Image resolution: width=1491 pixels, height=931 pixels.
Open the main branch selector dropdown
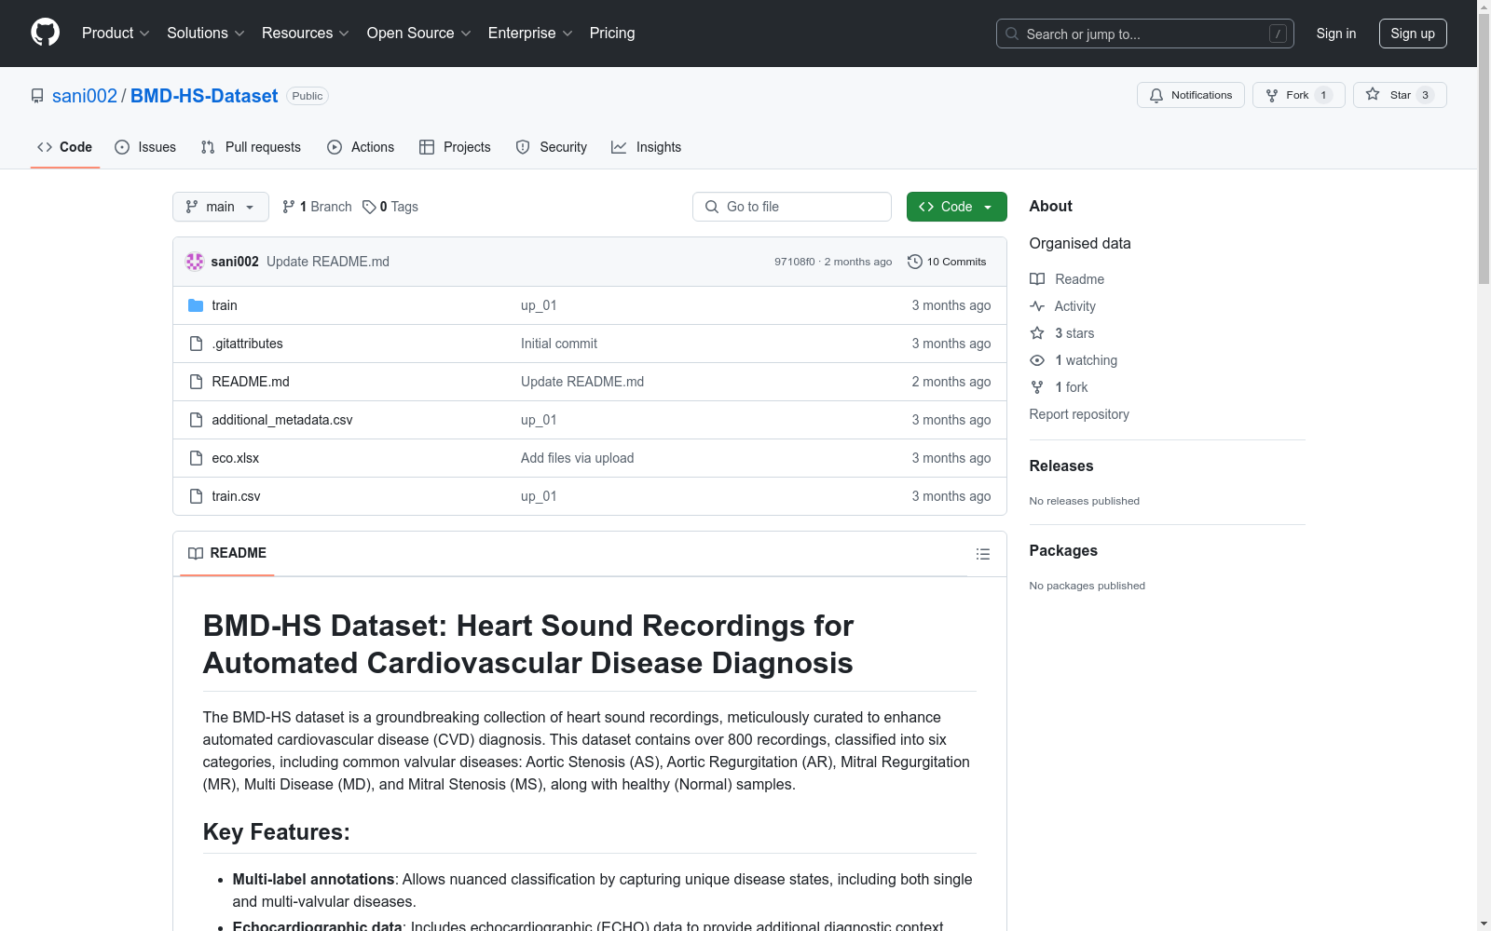221,207
